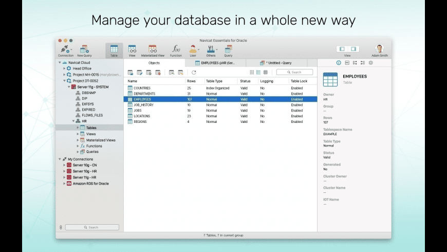Open the Connection dropdown arrow
Screen dimensions: 447x252
pos(71,49)
